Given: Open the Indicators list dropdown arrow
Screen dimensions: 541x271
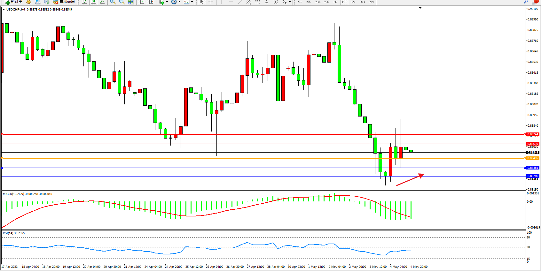Looking at the screenshot, I should 167,2.
